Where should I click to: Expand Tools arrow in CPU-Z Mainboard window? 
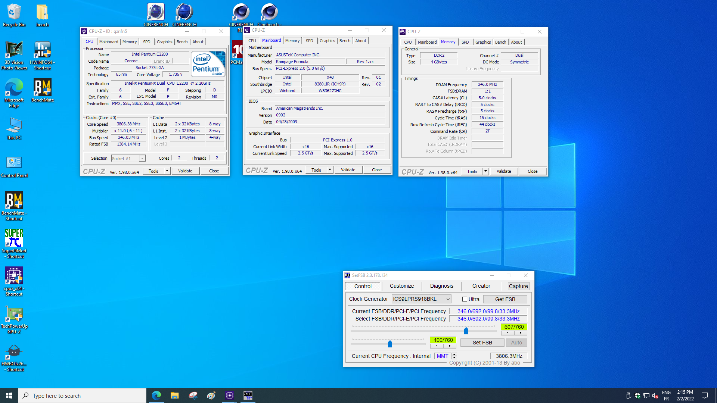(x=330, y=170)
